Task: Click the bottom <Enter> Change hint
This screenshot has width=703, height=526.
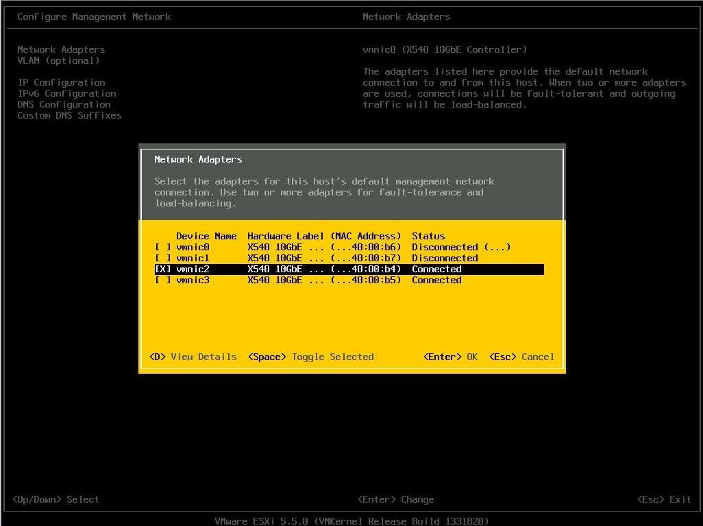Action: click(396, 499)
